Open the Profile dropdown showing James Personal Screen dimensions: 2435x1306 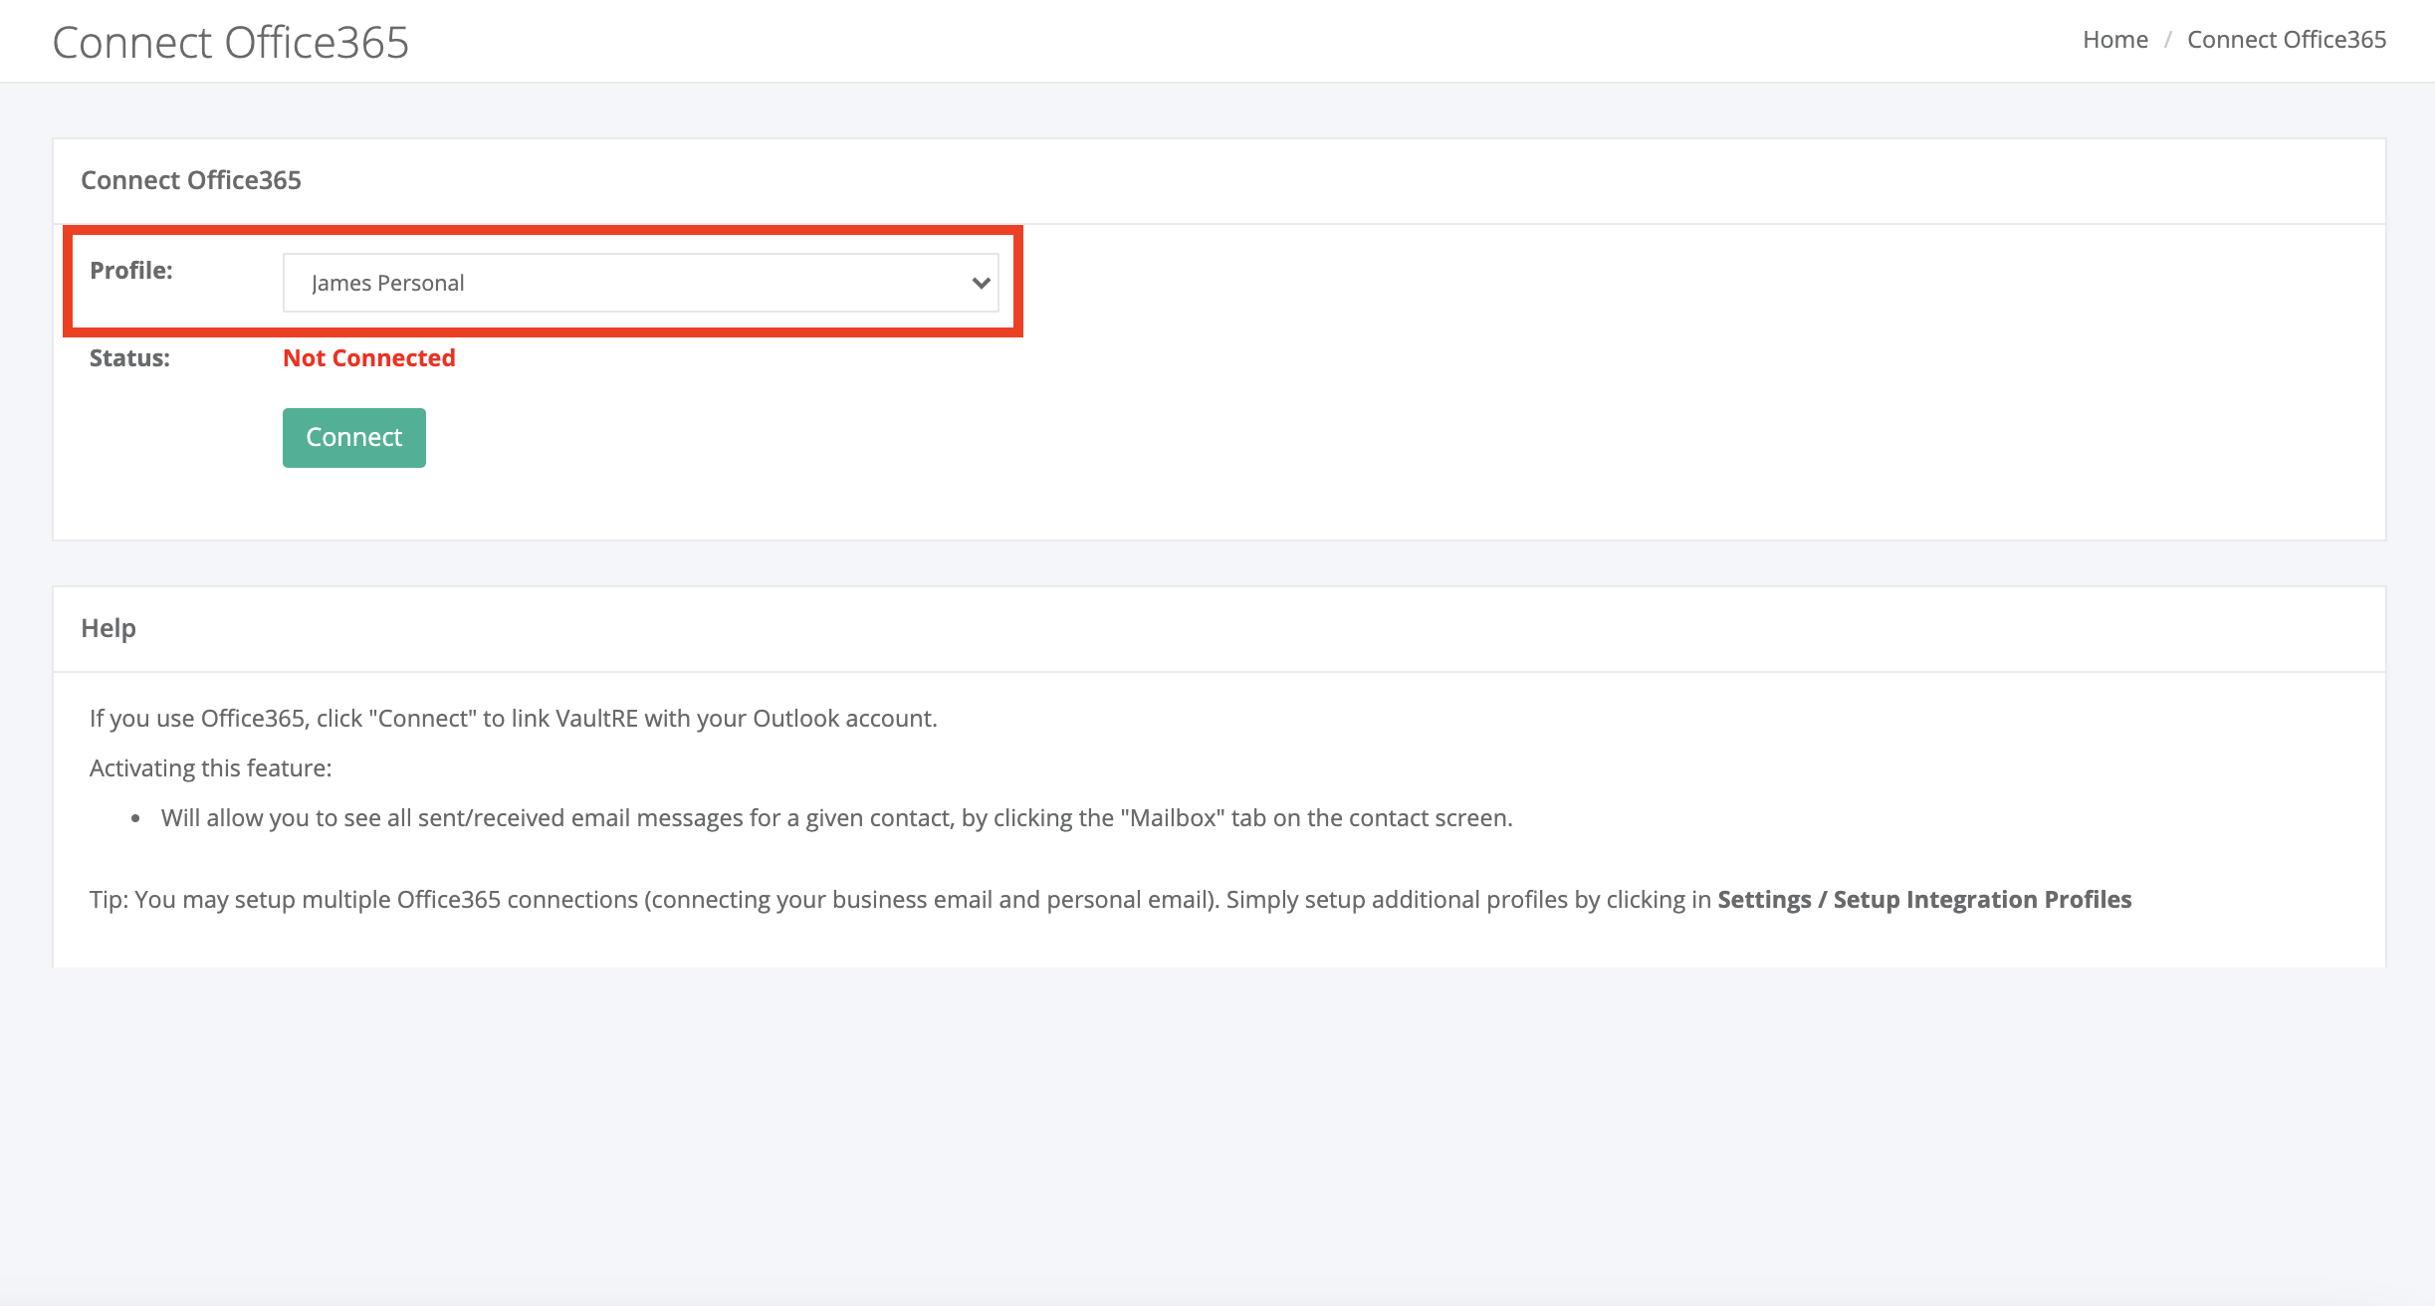(640, 283)
